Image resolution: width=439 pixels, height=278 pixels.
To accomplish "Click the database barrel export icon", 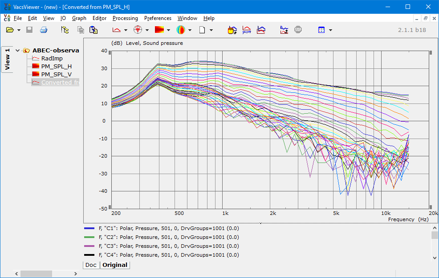I will (232, 30).
